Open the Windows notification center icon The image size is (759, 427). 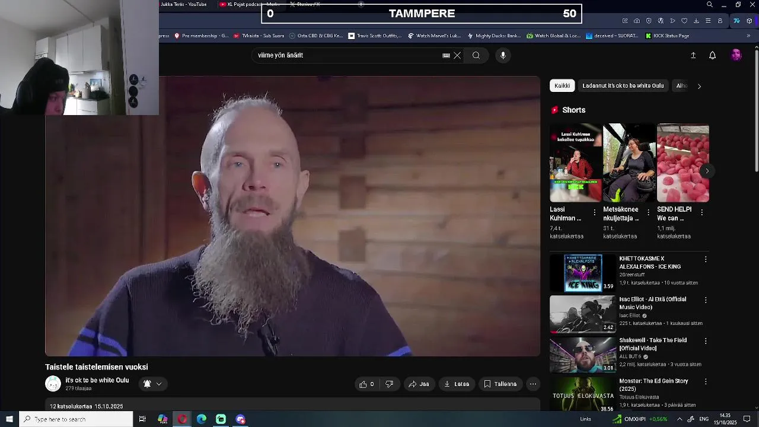[747, 419]
